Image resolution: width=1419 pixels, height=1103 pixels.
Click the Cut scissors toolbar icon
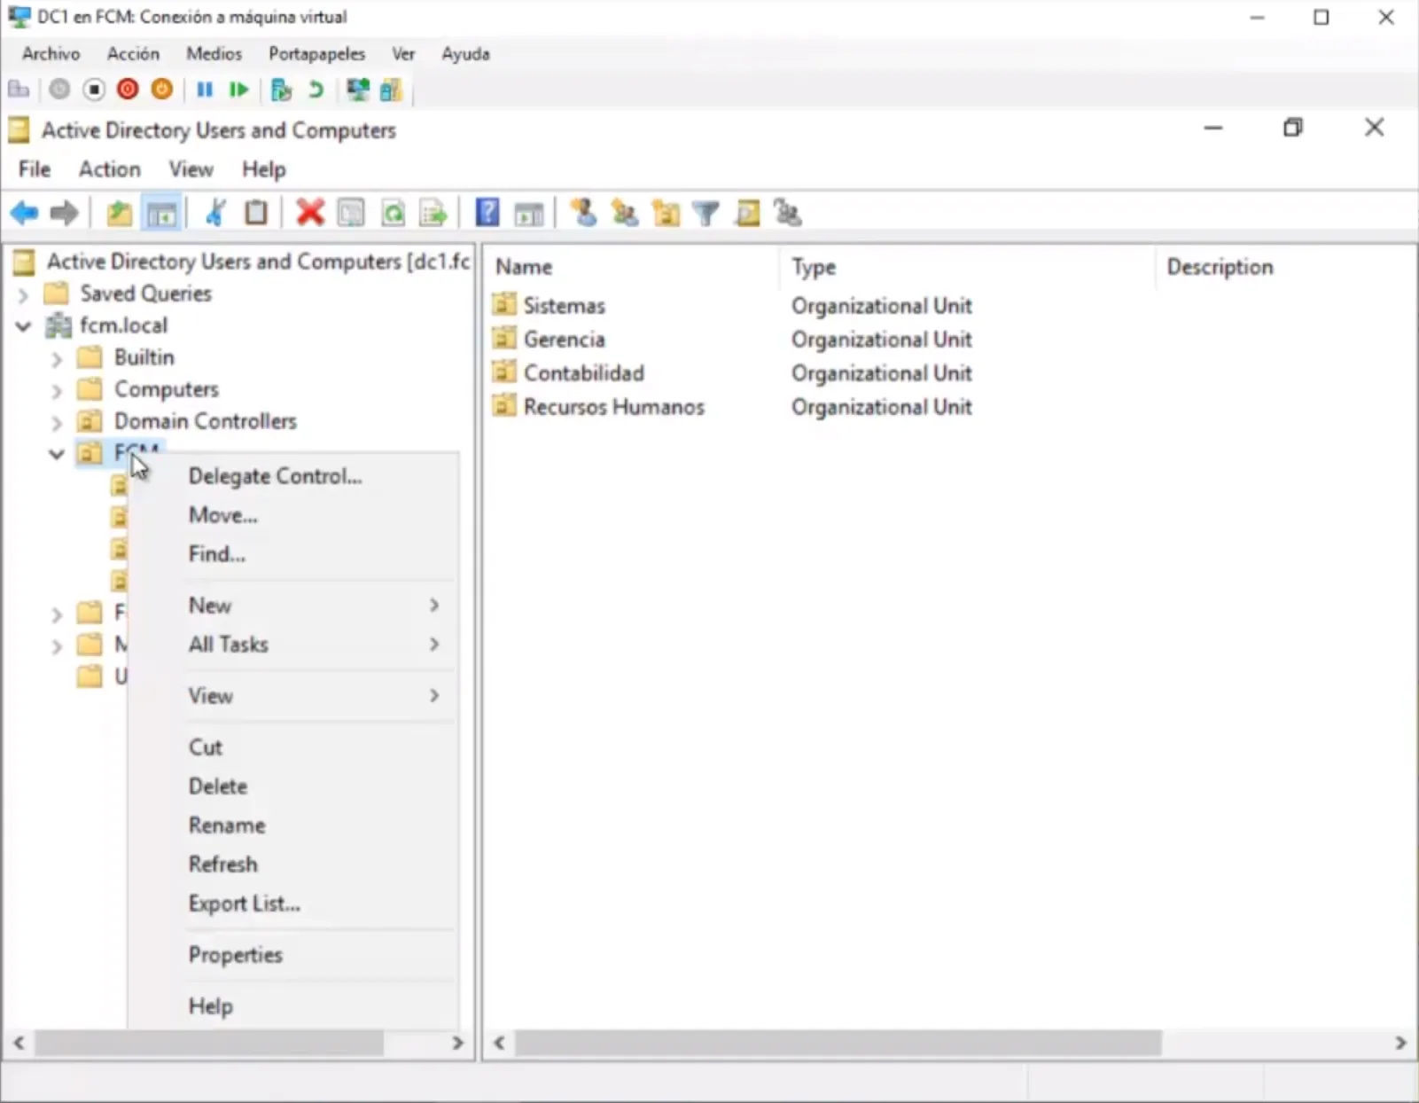click(x=215, y=213)
